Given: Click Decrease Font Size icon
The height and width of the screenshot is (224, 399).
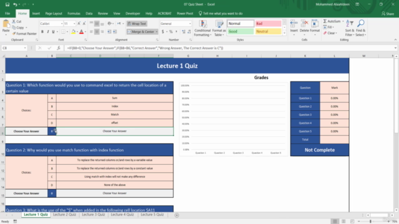Looking at the screenshot, I should 84,24.
